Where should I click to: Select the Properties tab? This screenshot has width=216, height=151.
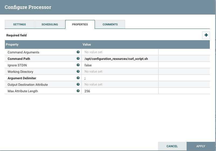80,24
